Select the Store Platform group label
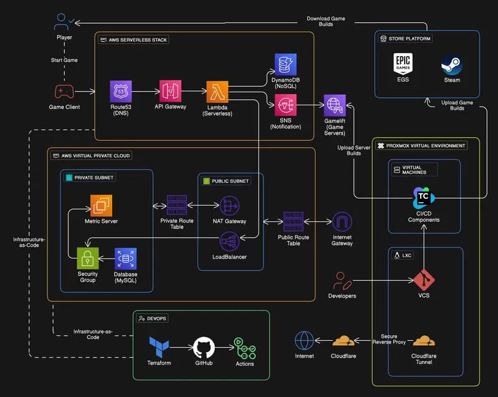 click(405, 39)
